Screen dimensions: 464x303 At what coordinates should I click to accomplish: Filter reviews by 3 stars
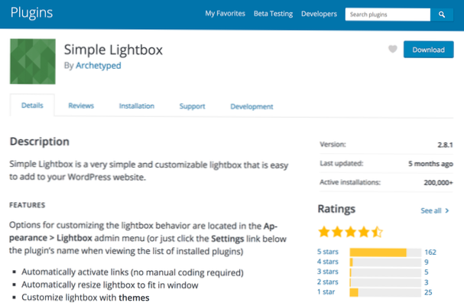point(328,272)
